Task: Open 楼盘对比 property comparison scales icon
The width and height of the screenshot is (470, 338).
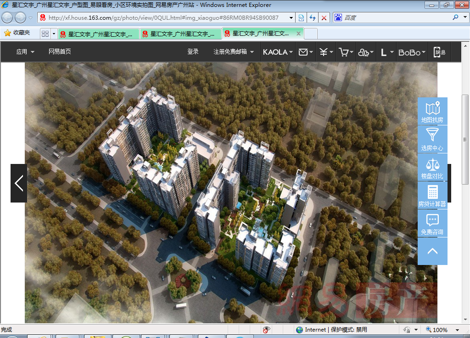Action: [x=432, y=168]
